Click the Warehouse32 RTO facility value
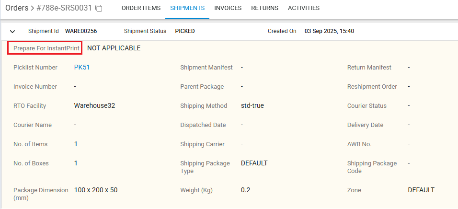 [94, 106]
